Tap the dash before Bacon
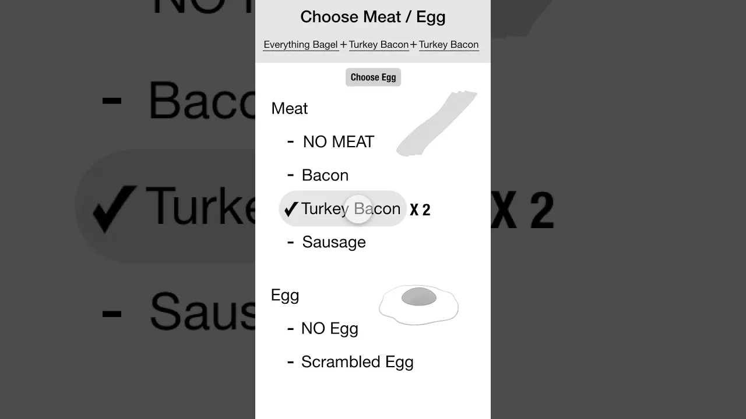746x419 pixels. [291, 175]
